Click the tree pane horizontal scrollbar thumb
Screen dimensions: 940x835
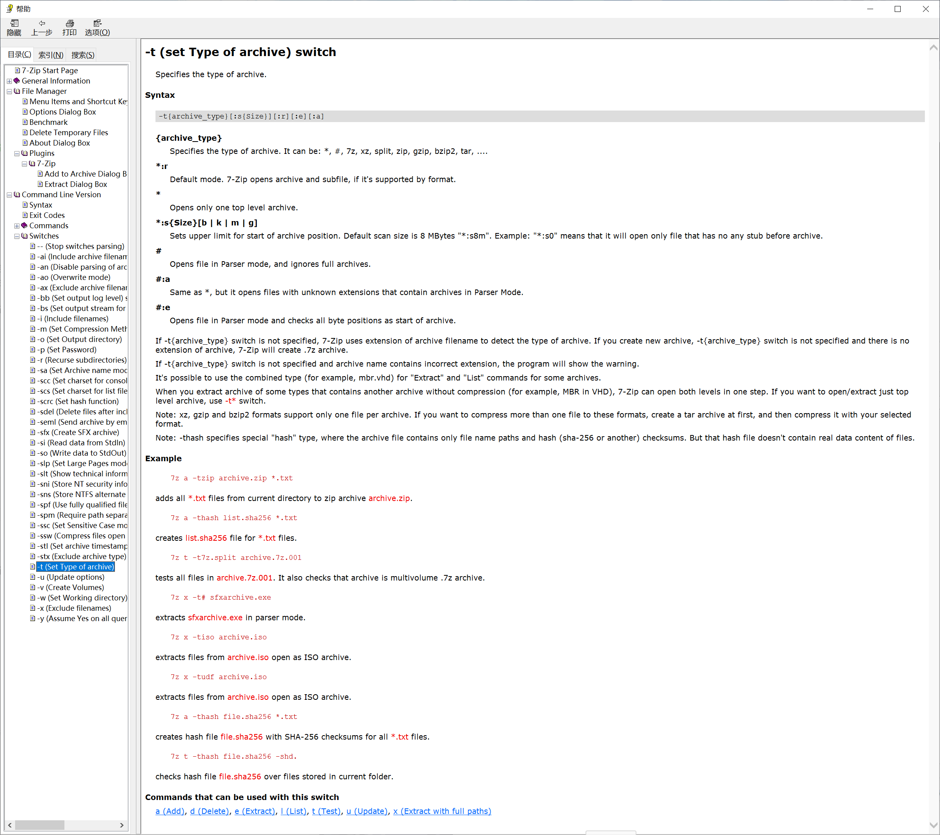tap(39, 825)
